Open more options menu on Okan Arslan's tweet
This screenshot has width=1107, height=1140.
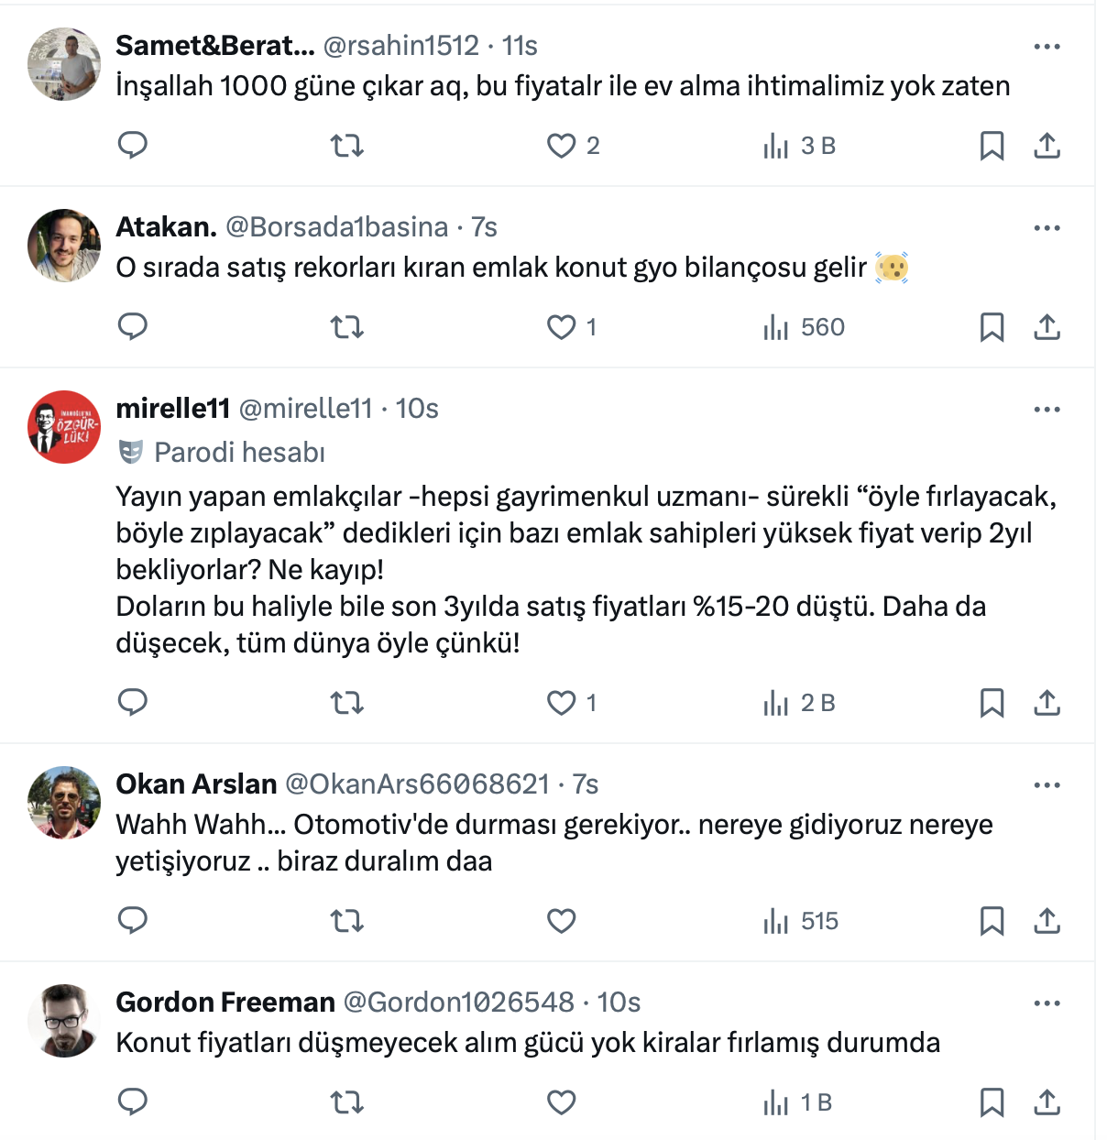click(1047, 785)
